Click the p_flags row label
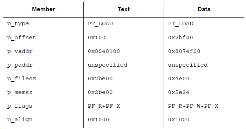Screen dimensions: 246x129 pyautogui.click(x=20, y=106)
